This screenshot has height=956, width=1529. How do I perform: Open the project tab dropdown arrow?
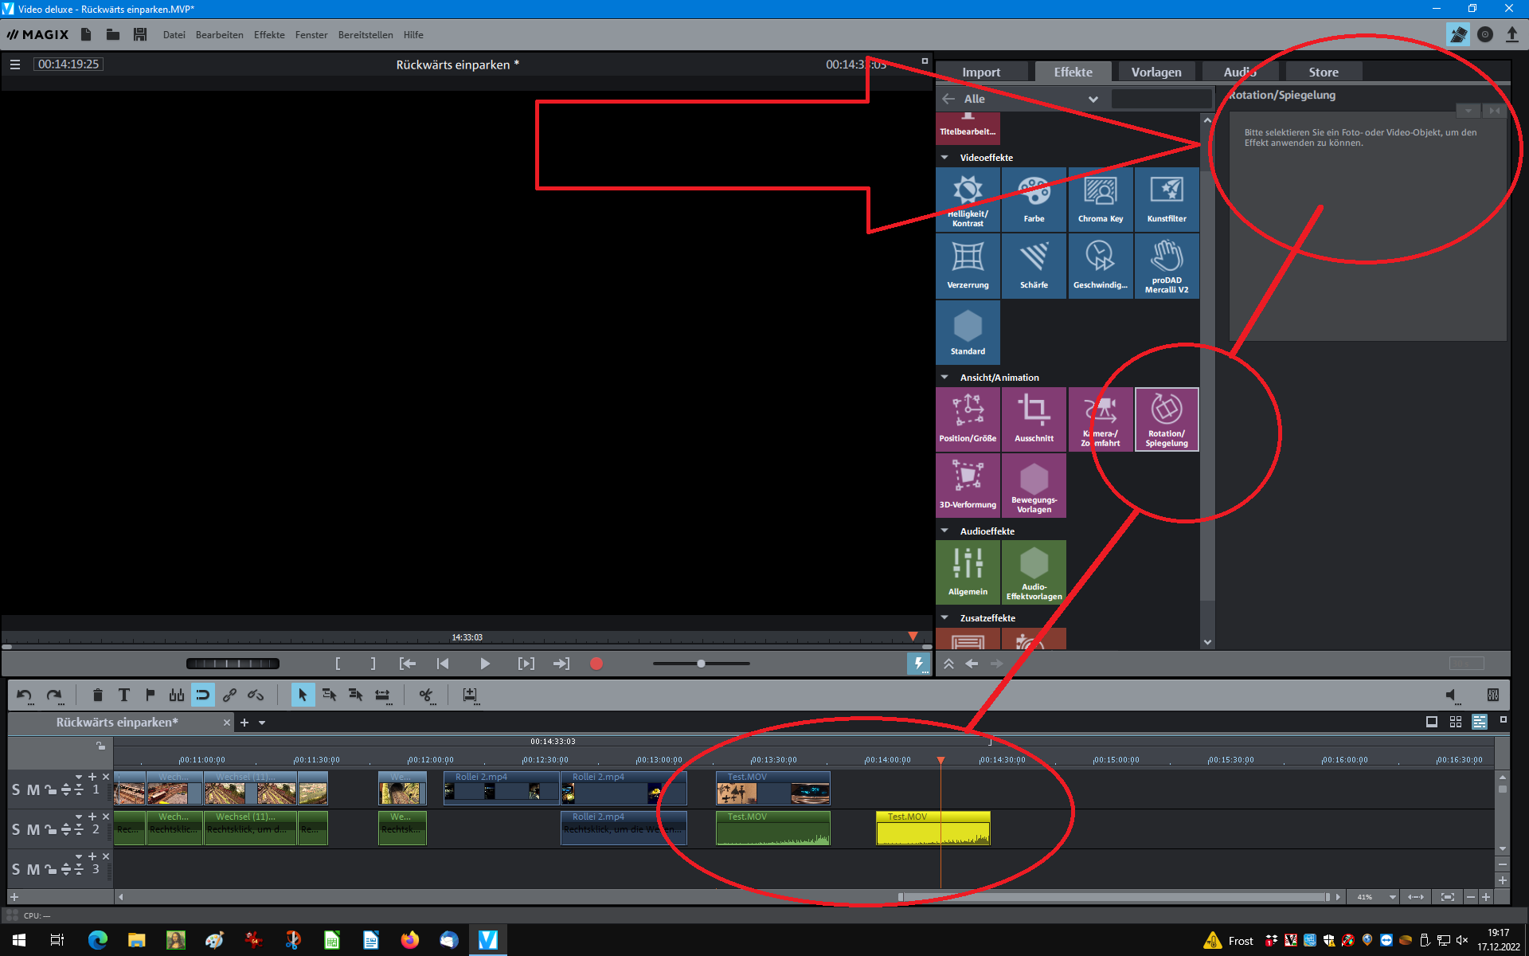[x=262, y=723]
